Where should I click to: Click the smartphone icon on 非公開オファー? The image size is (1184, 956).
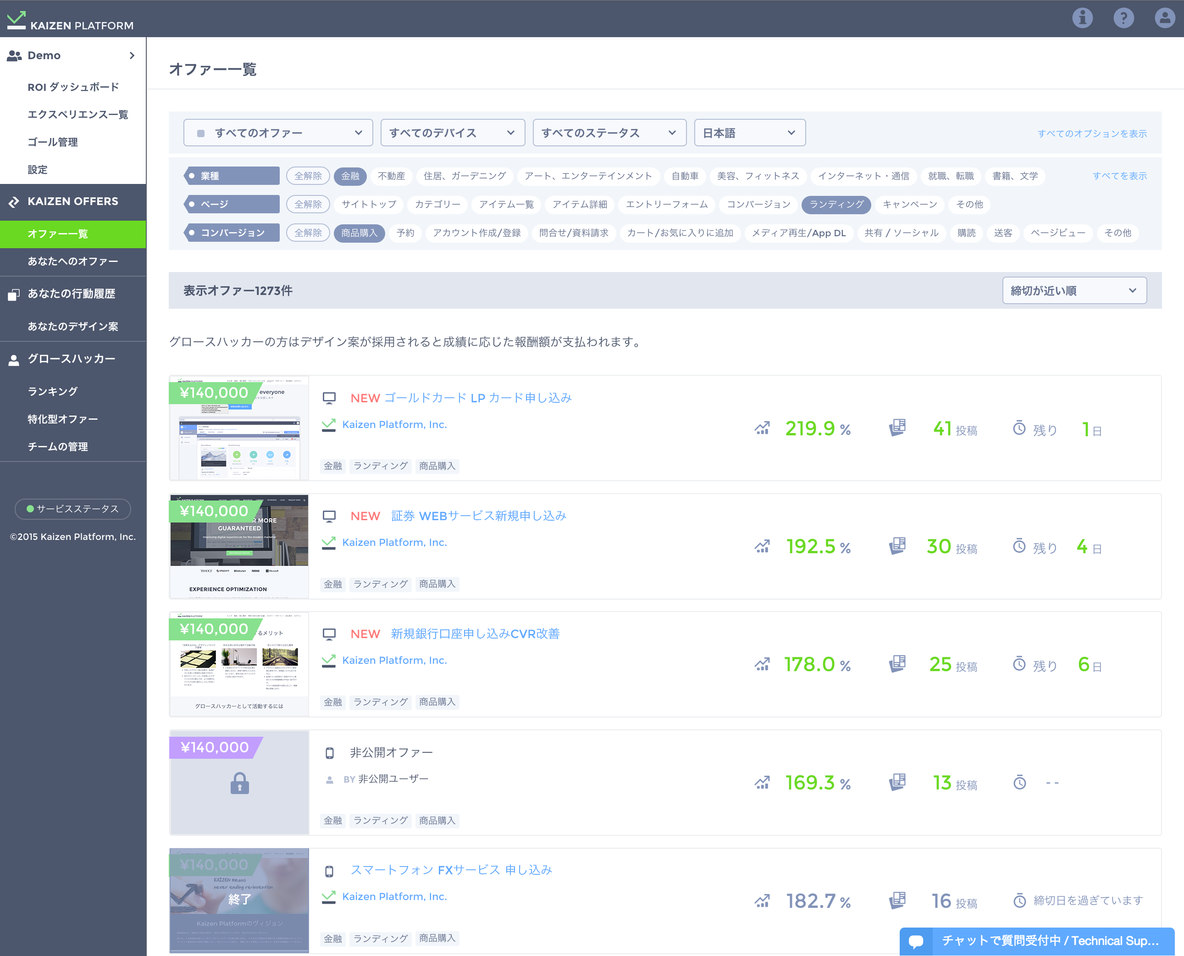[329, 753]
